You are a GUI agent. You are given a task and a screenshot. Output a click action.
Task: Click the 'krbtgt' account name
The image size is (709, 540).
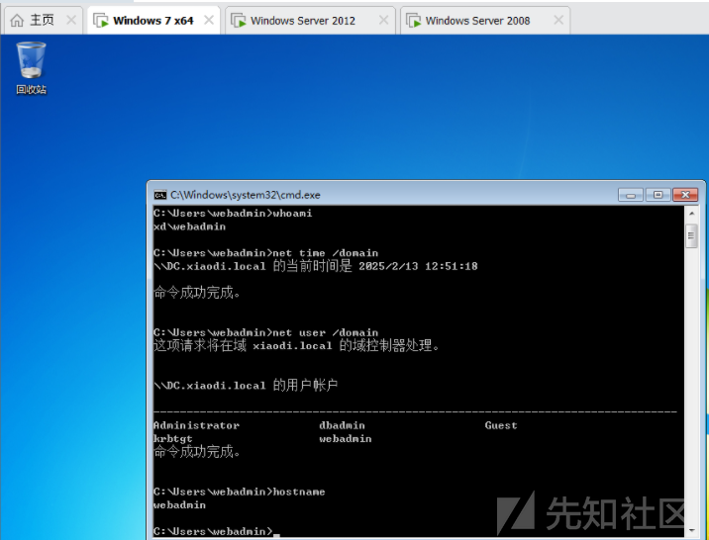point(172,439)
